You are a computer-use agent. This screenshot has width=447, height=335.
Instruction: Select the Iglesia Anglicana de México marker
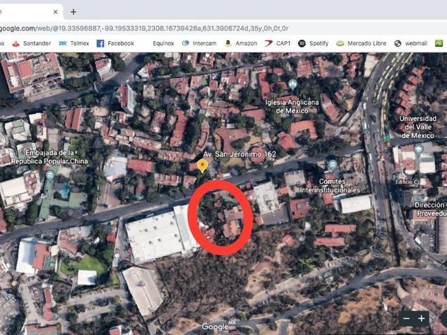pos(293,84)
